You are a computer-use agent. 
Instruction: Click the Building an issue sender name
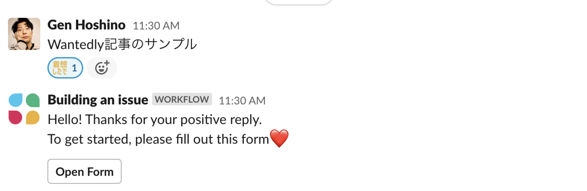click(x=98, y=100)
